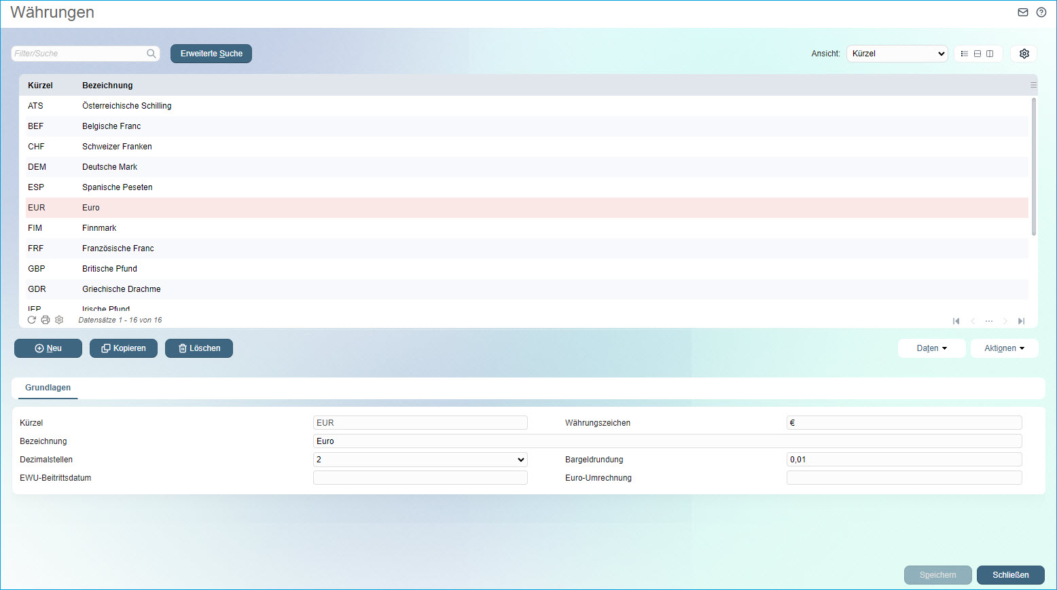Jump to the first page of records
1057x590 pixels.
point(956,321)
